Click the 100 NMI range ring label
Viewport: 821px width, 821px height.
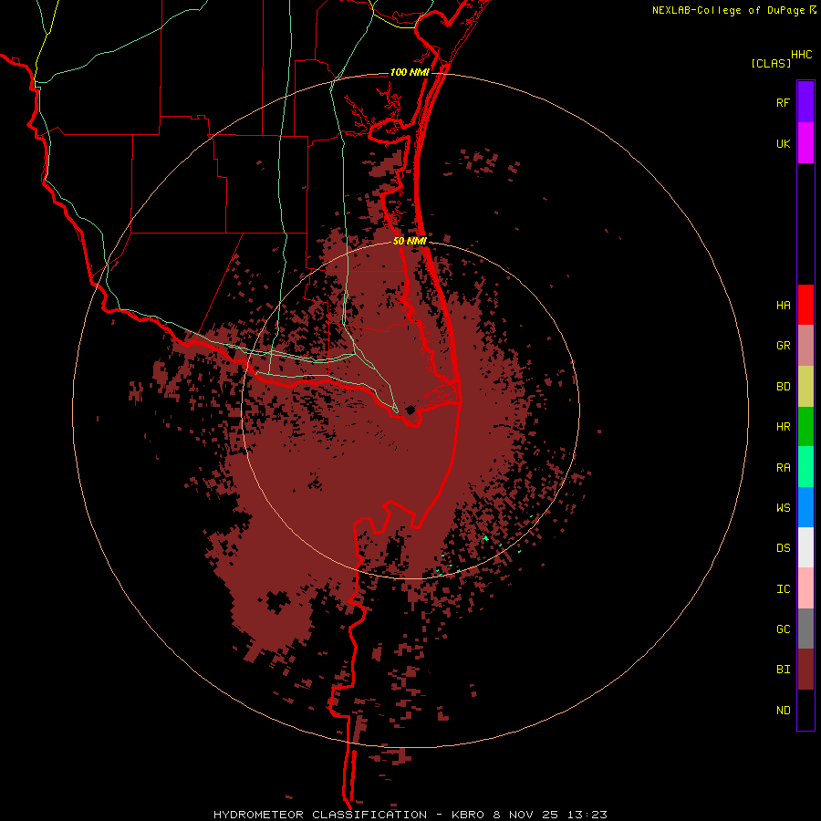coord(410,72)
